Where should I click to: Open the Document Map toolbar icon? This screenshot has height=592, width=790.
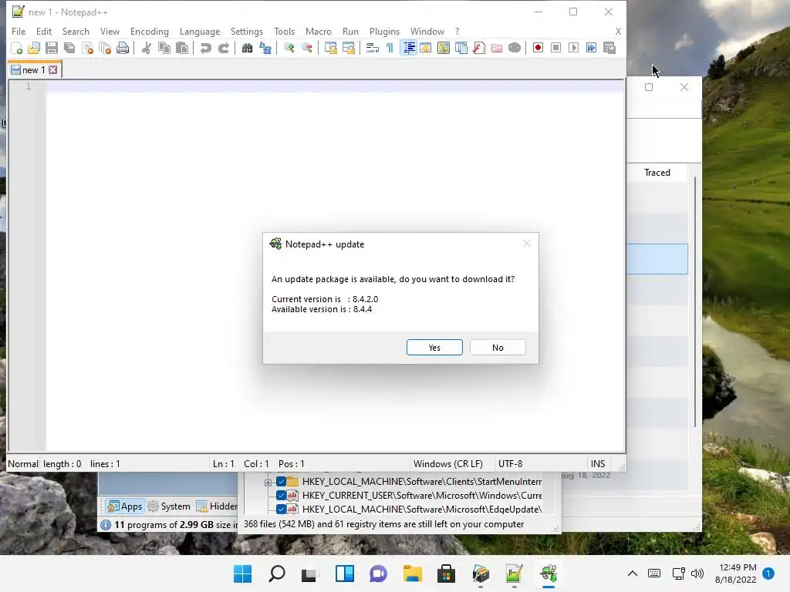click(x=444, y=48)
